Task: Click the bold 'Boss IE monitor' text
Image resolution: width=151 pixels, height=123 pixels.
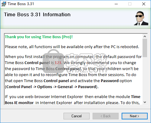Action: [19, 103]
